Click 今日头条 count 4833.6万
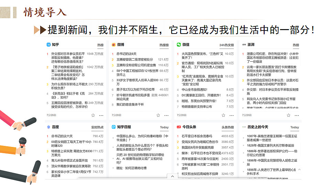Image resolution: width=330 pixels, height=185 pixels. (228, 136)
